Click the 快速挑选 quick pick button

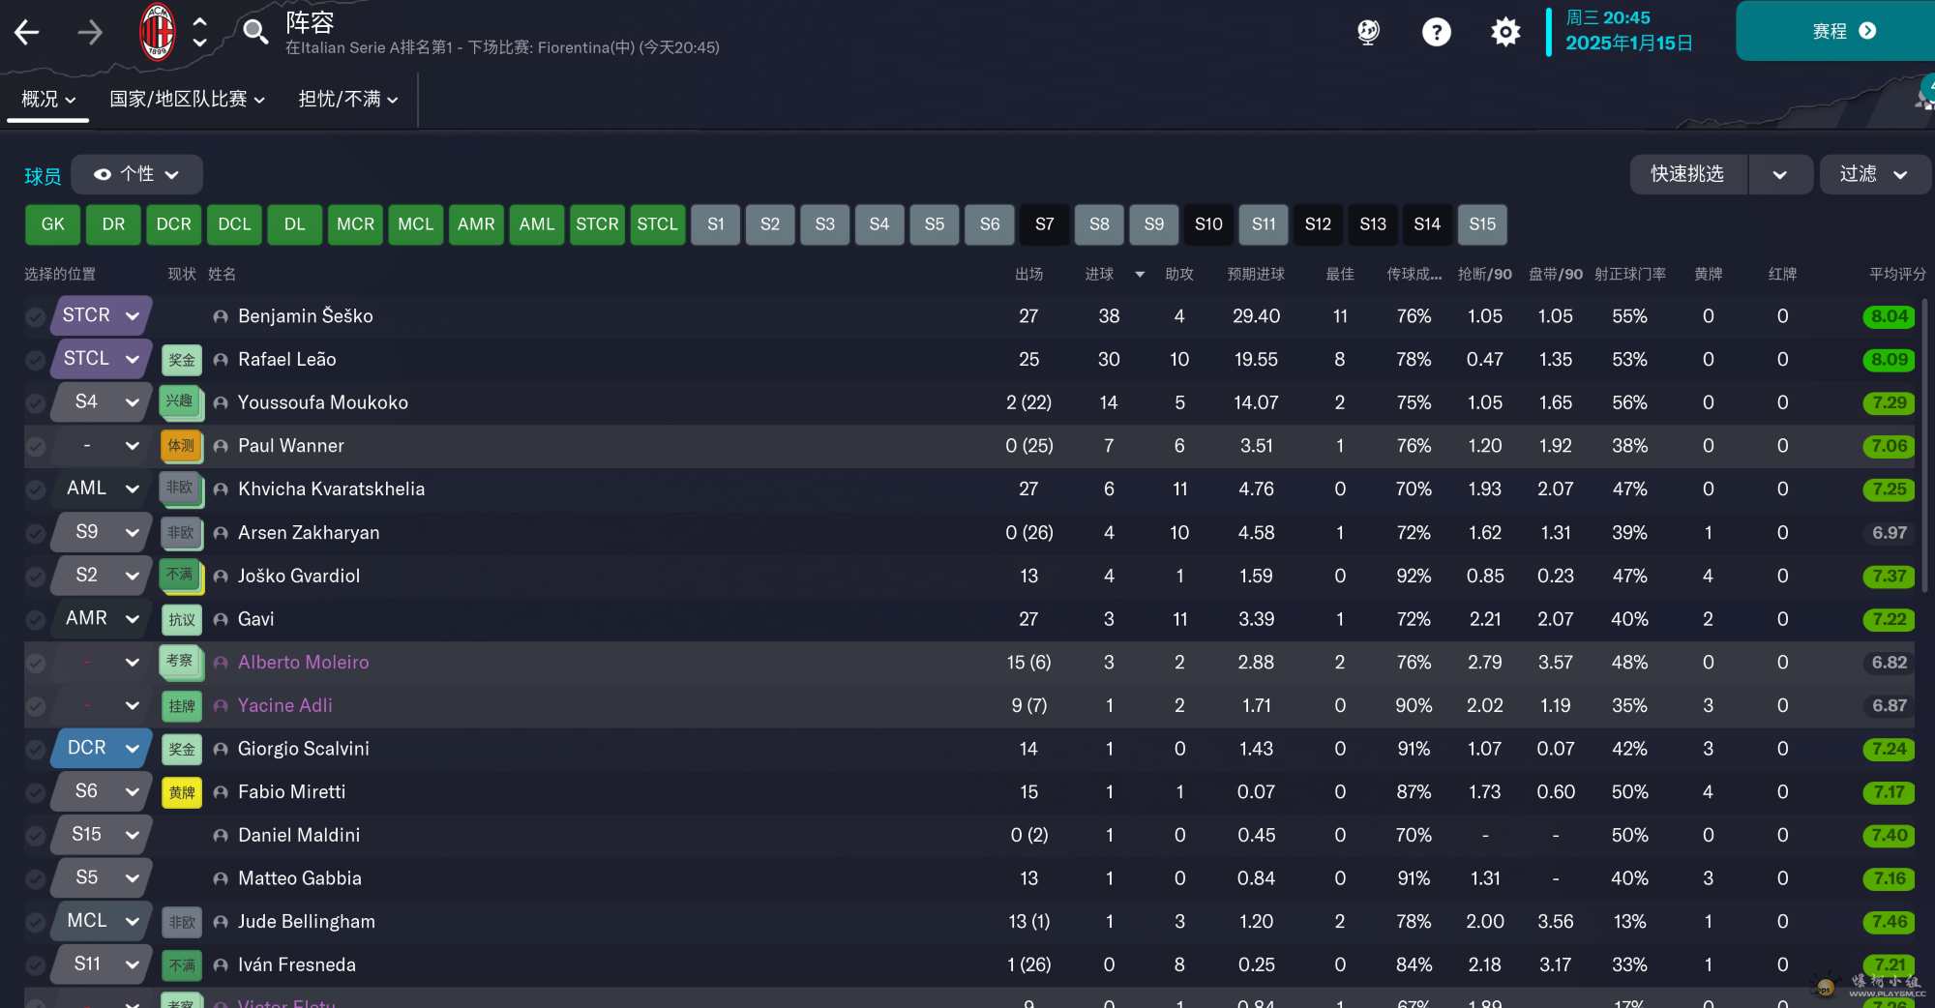[1687, 174]
